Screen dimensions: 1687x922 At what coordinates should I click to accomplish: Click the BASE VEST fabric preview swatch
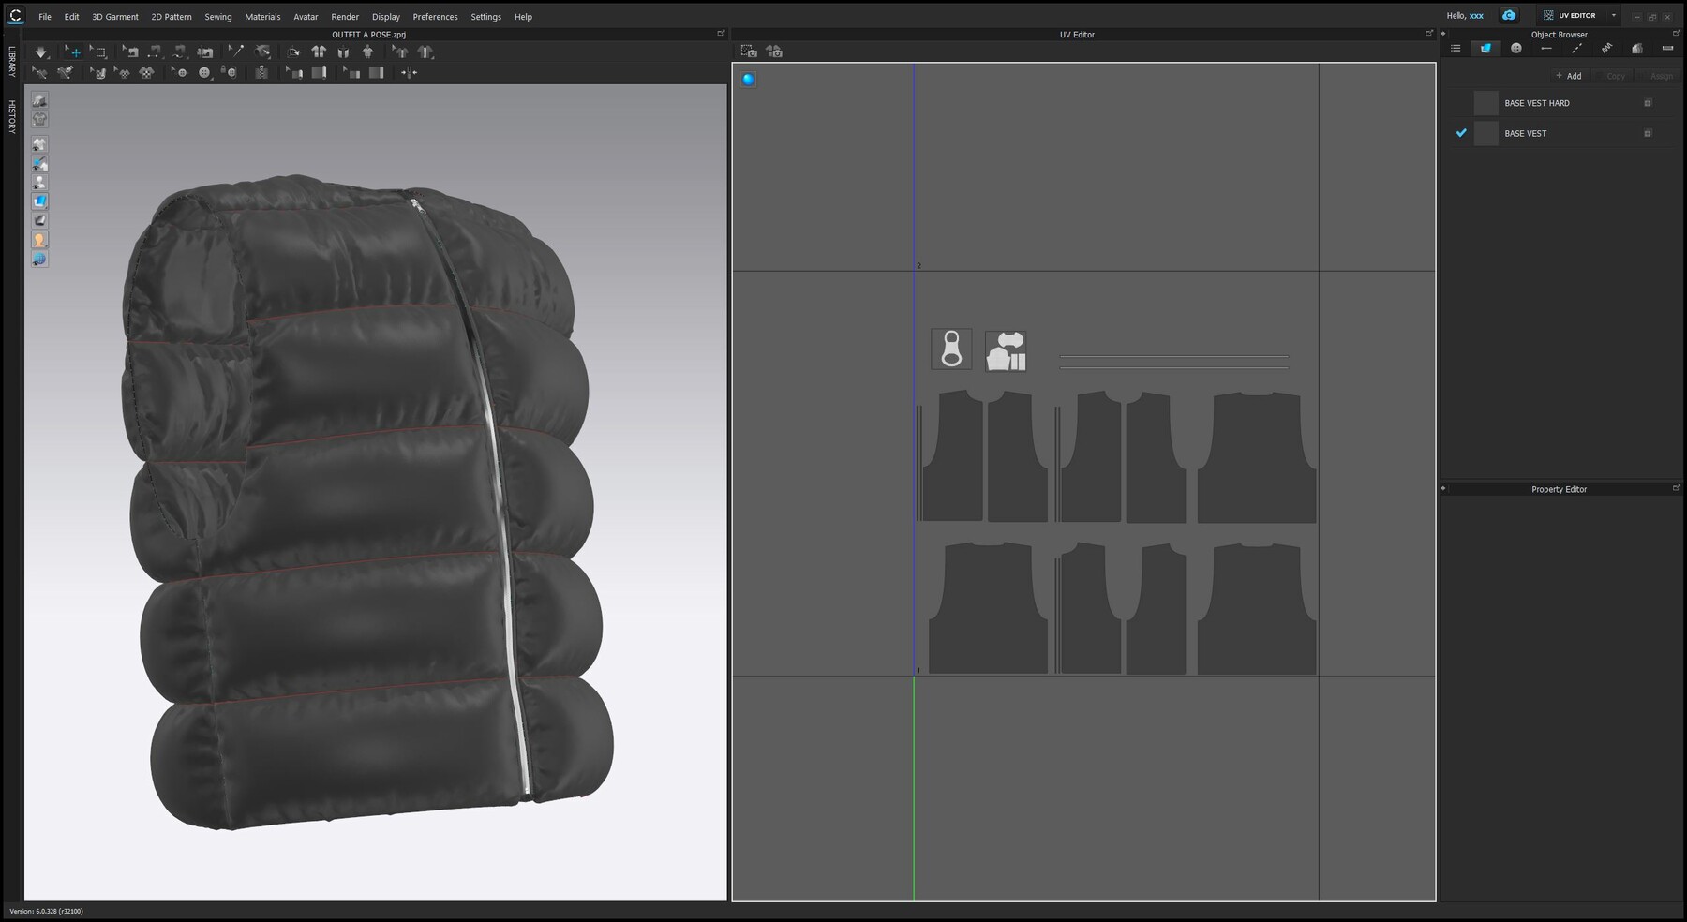[x=1485, y=133]
